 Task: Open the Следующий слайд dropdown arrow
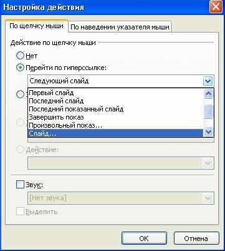(x=208, y=81)
